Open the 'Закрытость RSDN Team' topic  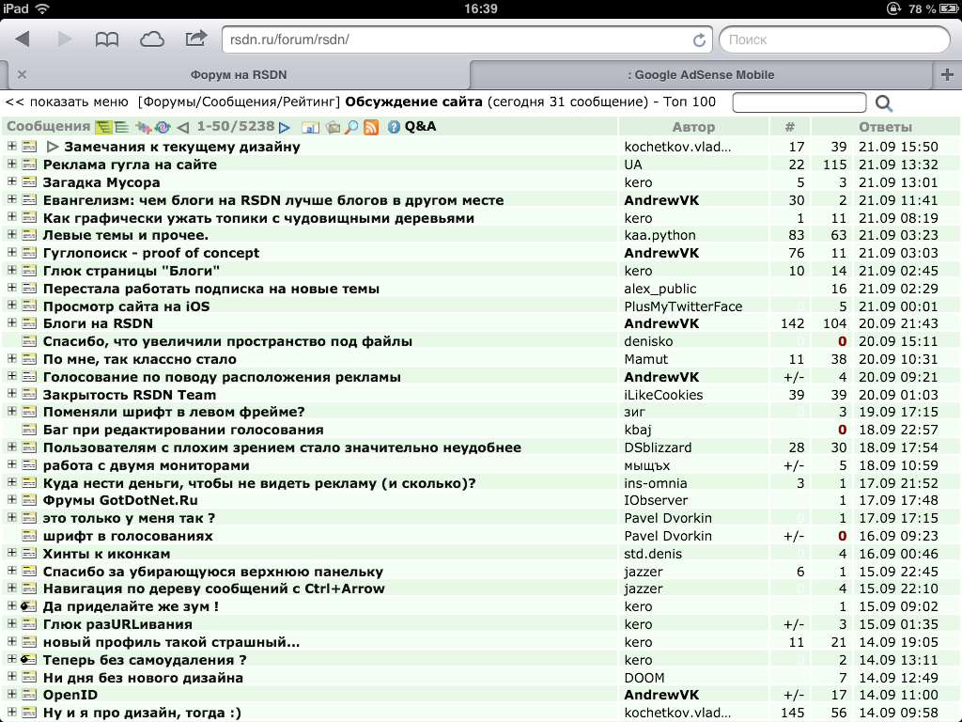tap(130, 395)
